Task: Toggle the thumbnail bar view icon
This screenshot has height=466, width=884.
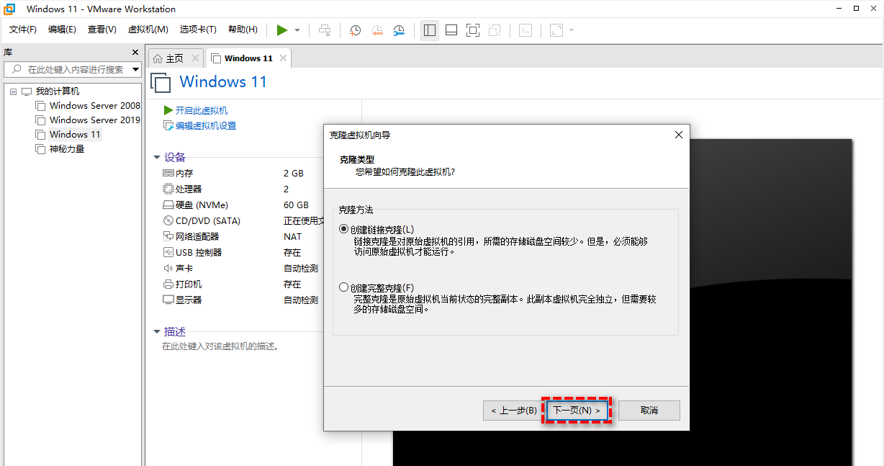Action: point(451,30)
